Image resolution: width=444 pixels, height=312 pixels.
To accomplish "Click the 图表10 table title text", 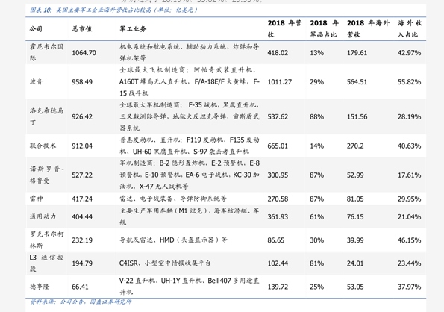I will tap(113, 10).
